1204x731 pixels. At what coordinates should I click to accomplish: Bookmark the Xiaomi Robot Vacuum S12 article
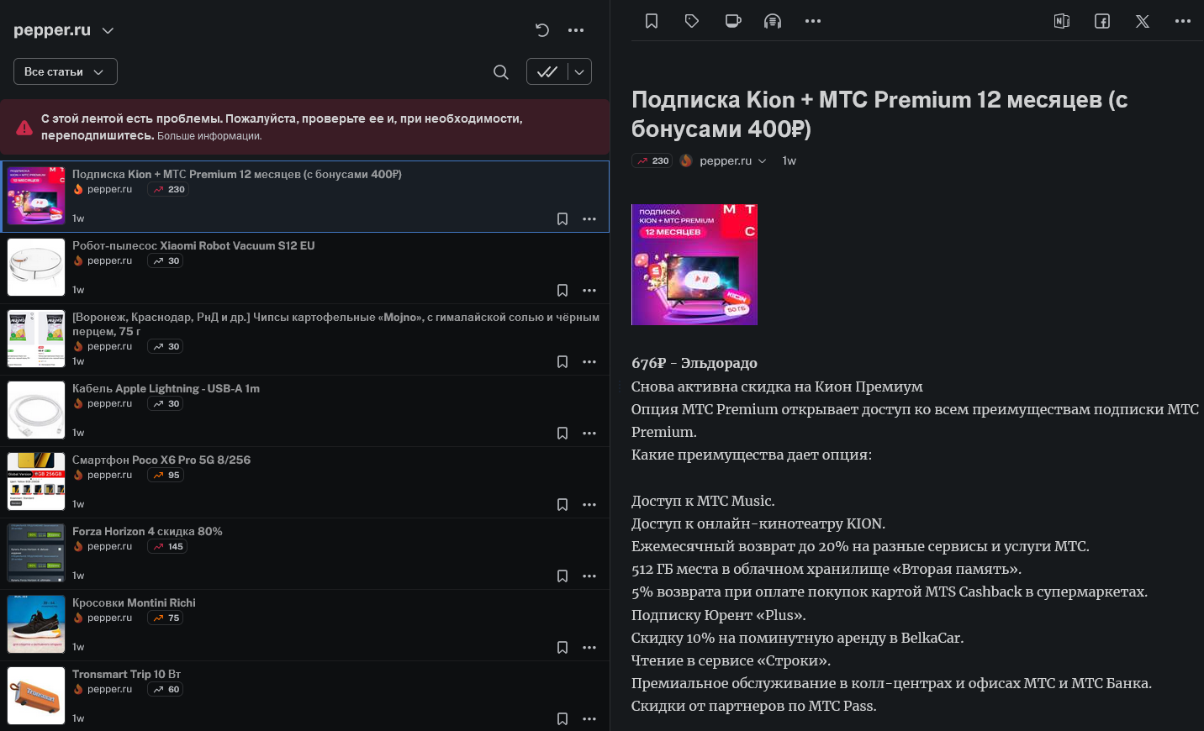pos(562,290)
